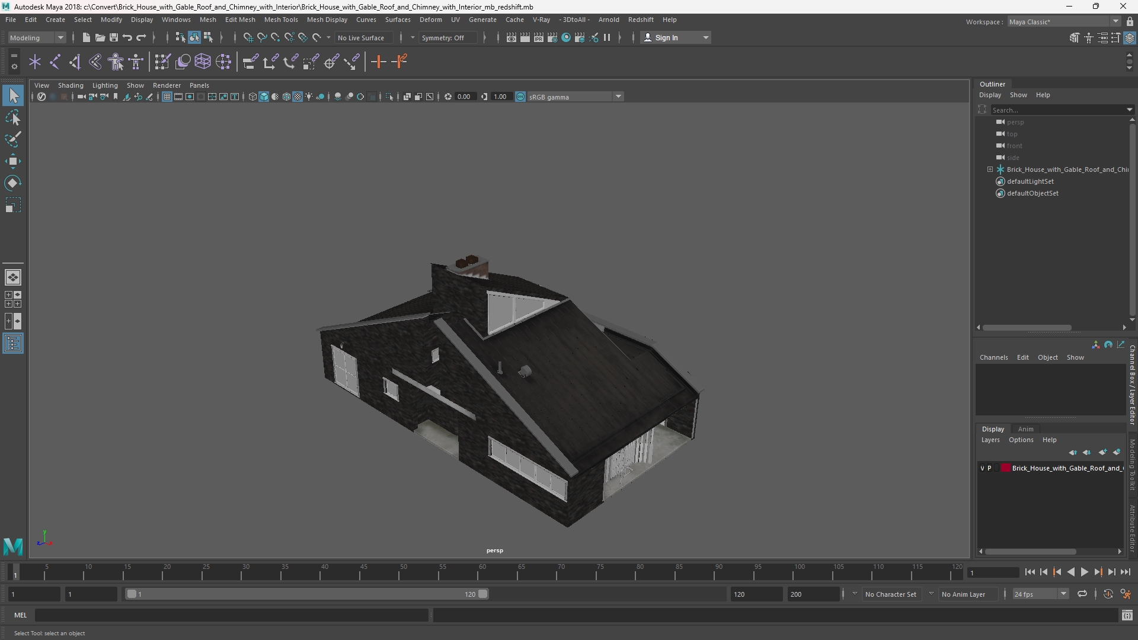This screenshot has width=1138, height=640.
Task: Click the red Brick_House layer color swatch
Action: [1006, 468]
